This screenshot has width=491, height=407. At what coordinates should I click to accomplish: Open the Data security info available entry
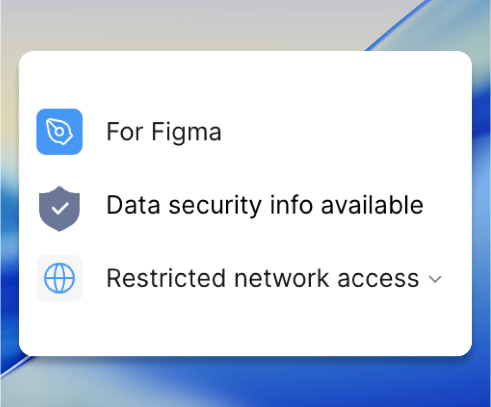point(264,205)
